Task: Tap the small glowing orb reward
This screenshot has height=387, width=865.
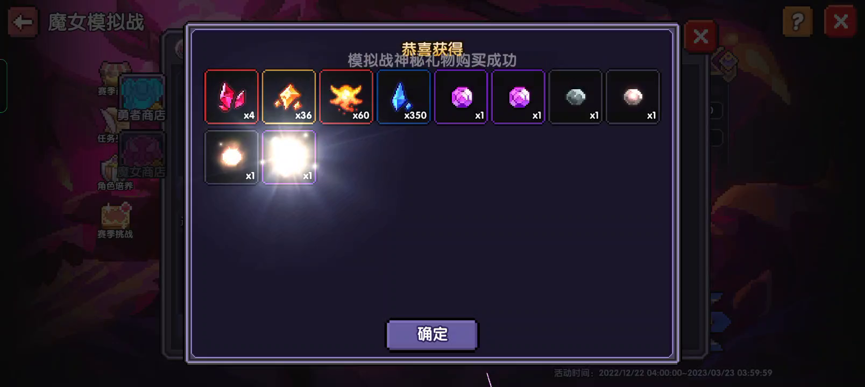Action: tap(231, 157)
